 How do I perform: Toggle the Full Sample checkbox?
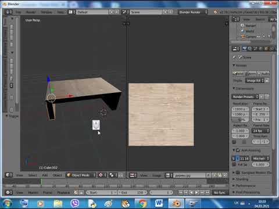pyautogui.click(x=234, y=164)
